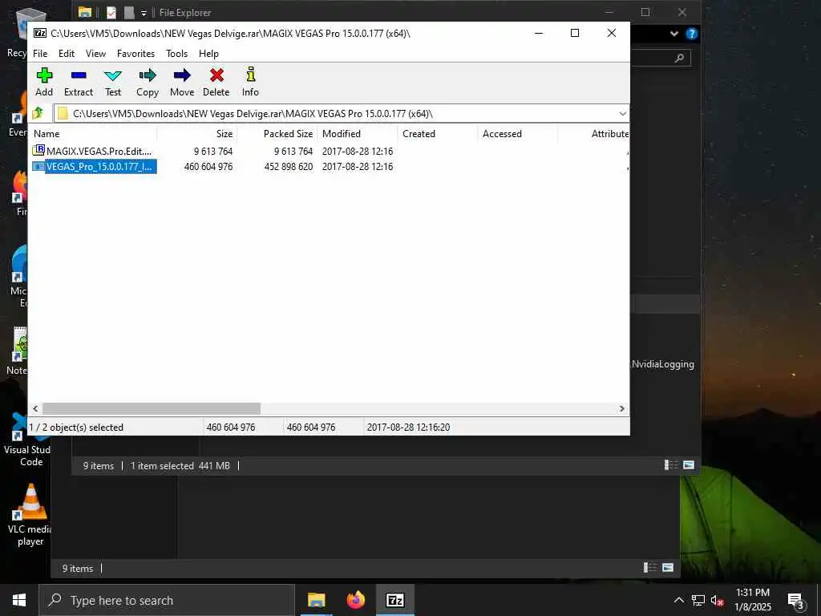Click the taskbar search box

coord(167,600)
